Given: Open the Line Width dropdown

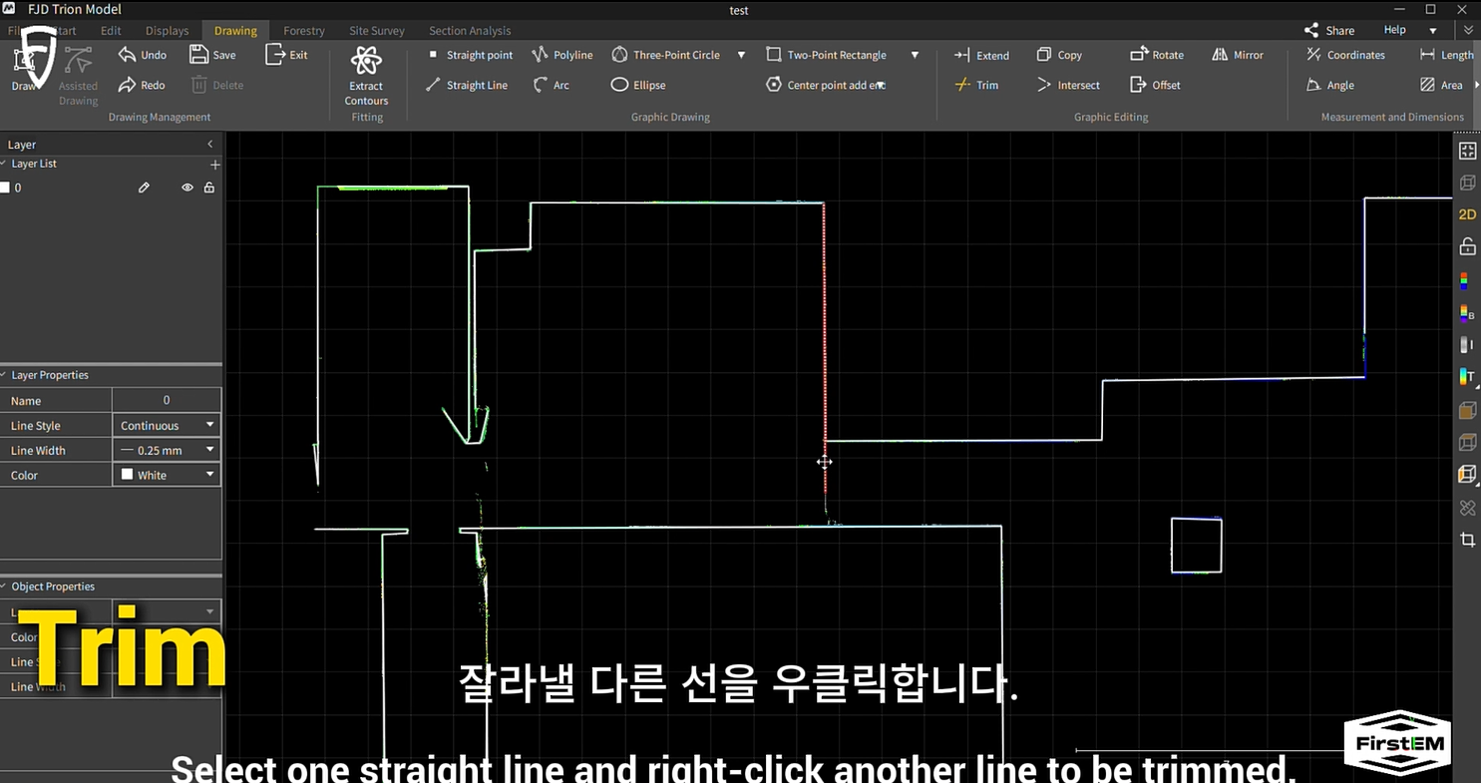Looking at the screenshot, I should tap(167, 450).
